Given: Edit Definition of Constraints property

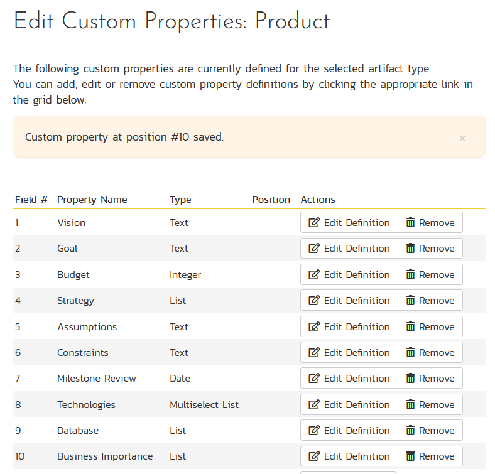Looking at the screenshot, I should point(349,353).
